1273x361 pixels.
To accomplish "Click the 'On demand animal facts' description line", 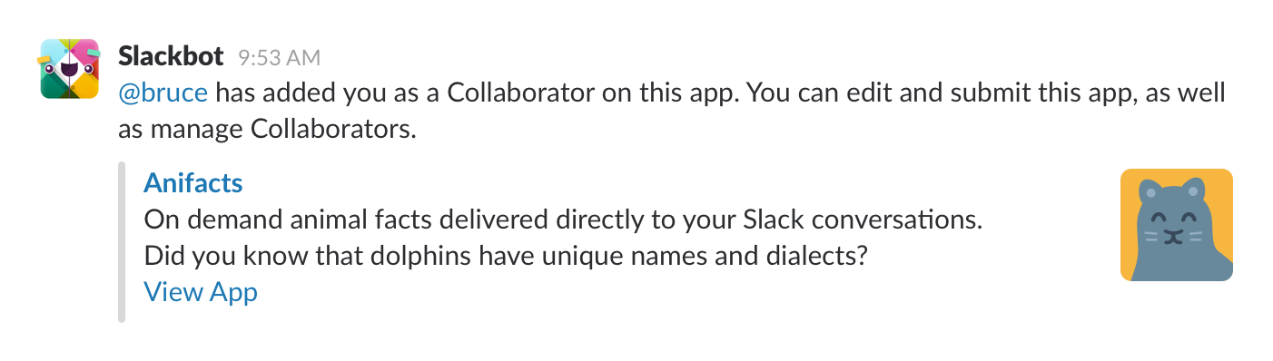I will coord(564,220).
